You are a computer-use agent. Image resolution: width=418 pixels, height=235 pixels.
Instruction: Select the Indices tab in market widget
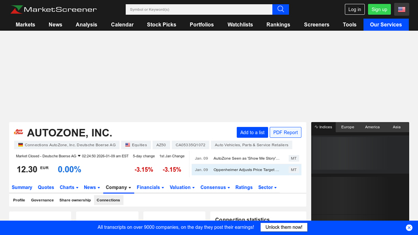323,127
